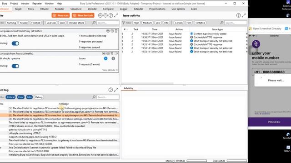291x163 pixels.
Task: Sort issues by the # column header
Action: (125, 29)
